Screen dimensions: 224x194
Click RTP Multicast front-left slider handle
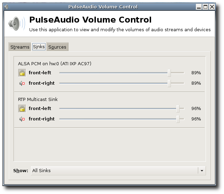click(178, 109)
